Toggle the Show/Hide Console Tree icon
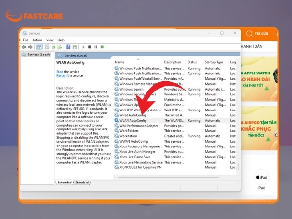Screen dimensions: 292x219 pos(39,47)
